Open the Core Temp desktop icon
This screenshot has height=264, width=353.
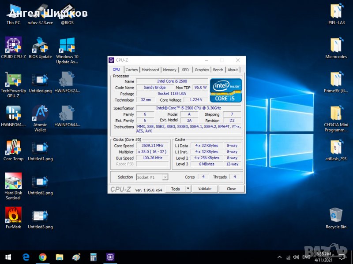click(13, 147)
